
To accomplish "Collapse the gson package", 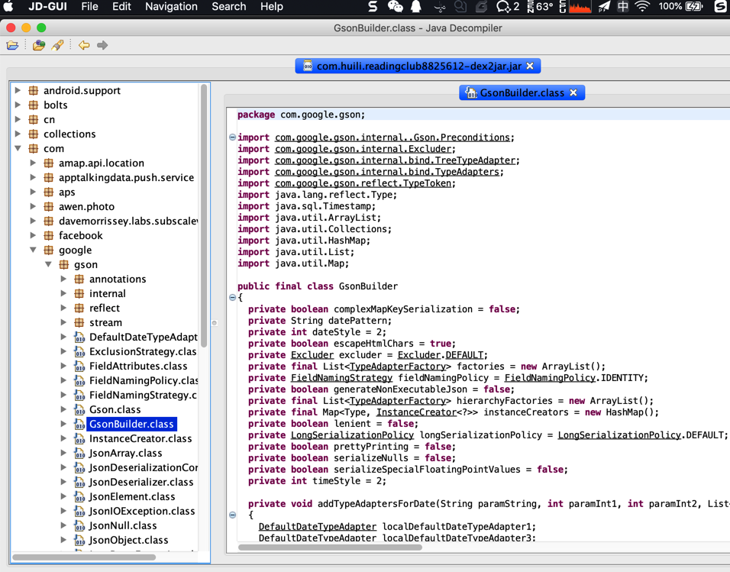I will 48,264.
